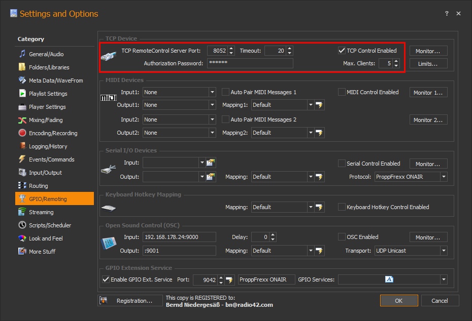Screen dimensions: 472x321
Task: Open the Serial Protocol dropdown
Action: pyautogui.click(x=443, y=176)
